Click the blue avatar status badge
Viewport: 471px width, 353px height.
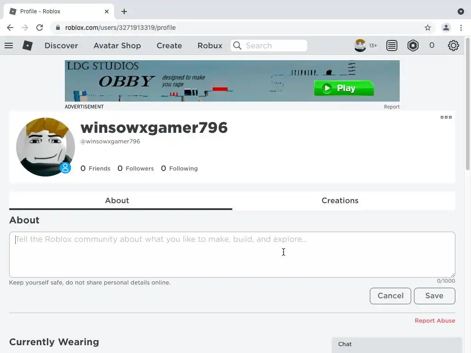65,167
